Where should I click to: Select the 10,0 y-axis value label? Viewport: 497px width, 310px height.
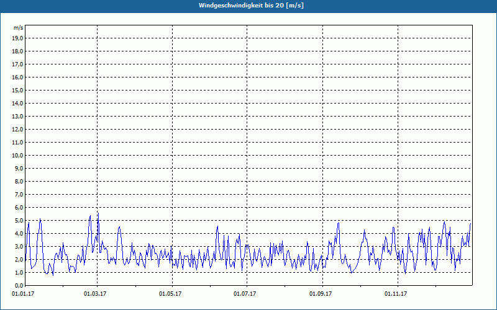18,156
